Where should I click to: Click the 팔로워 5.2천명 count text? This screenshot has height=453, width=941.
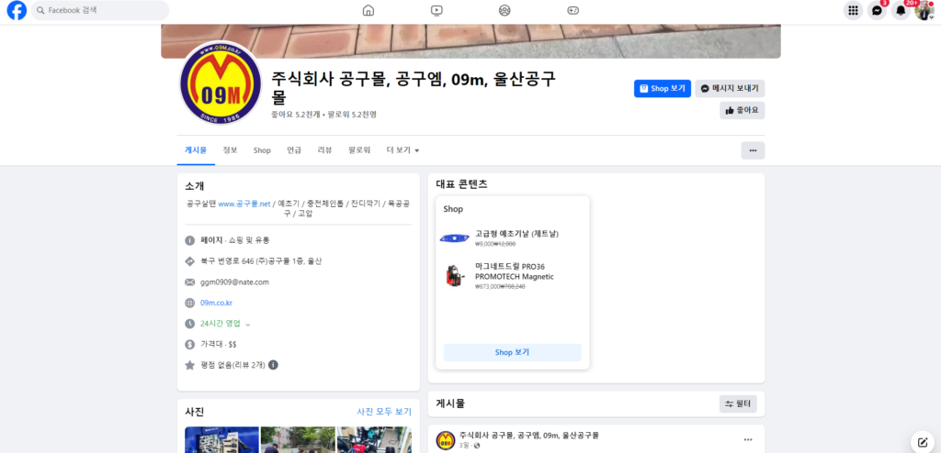[352, 114]
